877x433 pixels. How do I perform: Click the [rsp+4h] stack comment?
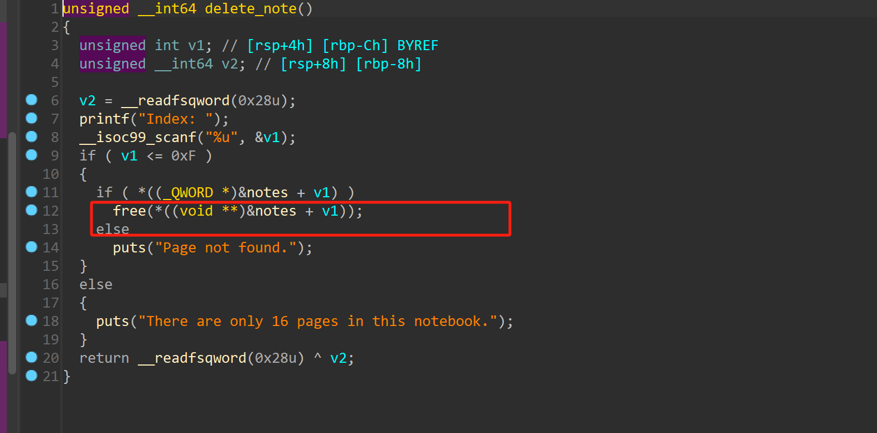point(280,46)
